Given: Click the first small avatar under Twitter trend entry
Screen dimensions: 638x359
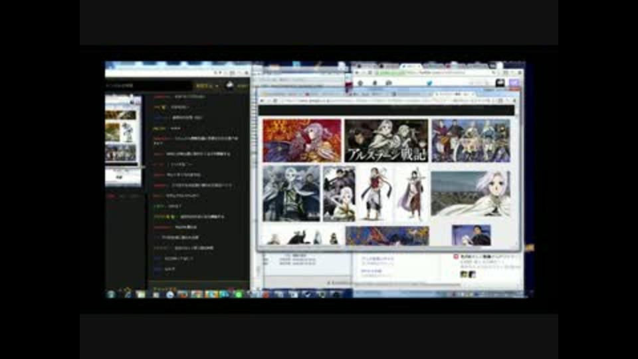Looking at the screenshot, I should (463, 275).
